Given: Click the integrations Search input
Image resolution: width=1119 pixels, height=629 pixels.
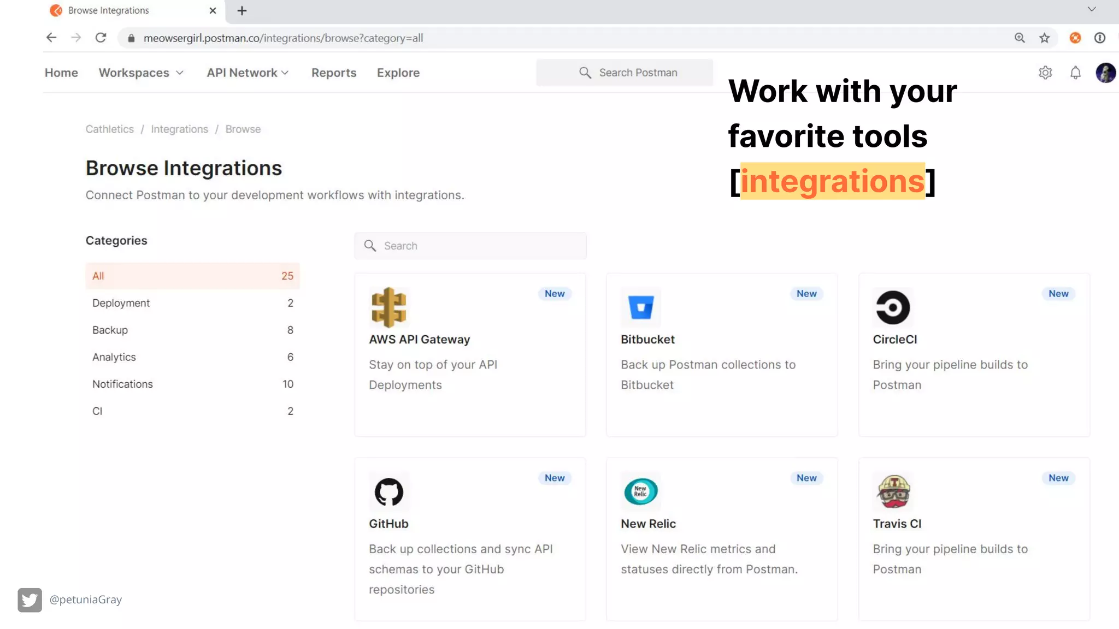Looking at the screenshot, I should 470,246.
